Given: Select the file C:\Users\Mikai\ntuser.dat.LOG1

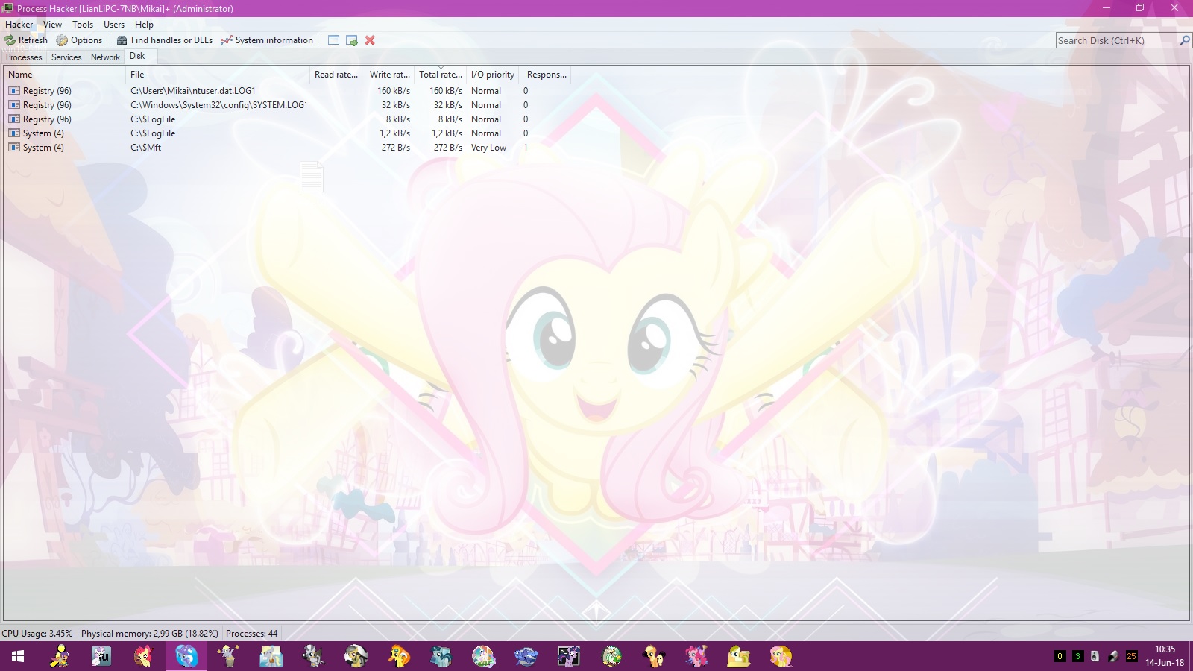Looking at the screenshot, I should [193, 91].
